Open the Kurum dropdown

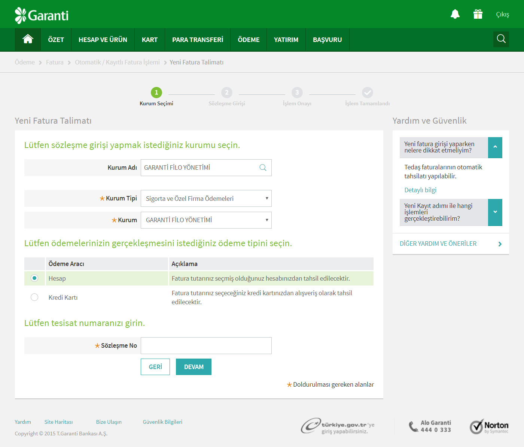point(206,220)
